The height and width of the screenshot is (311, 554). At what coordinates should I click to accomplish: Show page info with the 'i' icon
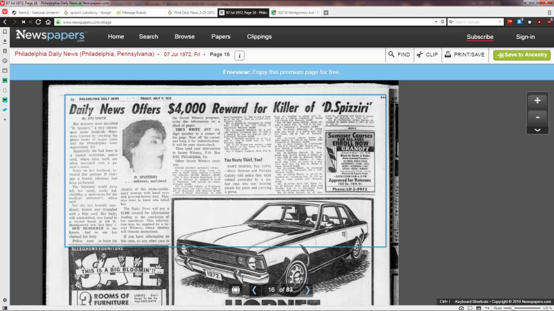coord(240,55)
